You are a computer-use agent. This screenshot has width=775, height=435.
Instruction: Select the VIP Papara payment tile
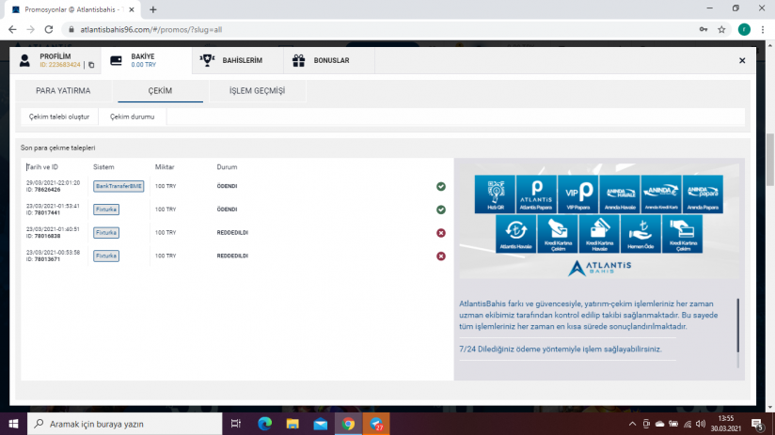pos(577,194)
